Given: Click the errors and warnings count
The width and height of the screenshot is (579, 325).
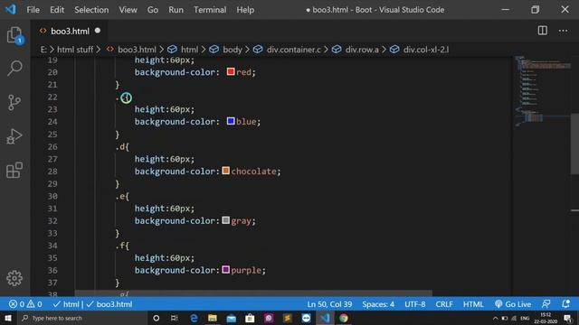Looking at the screenshot, I should (x=25, y=304).
